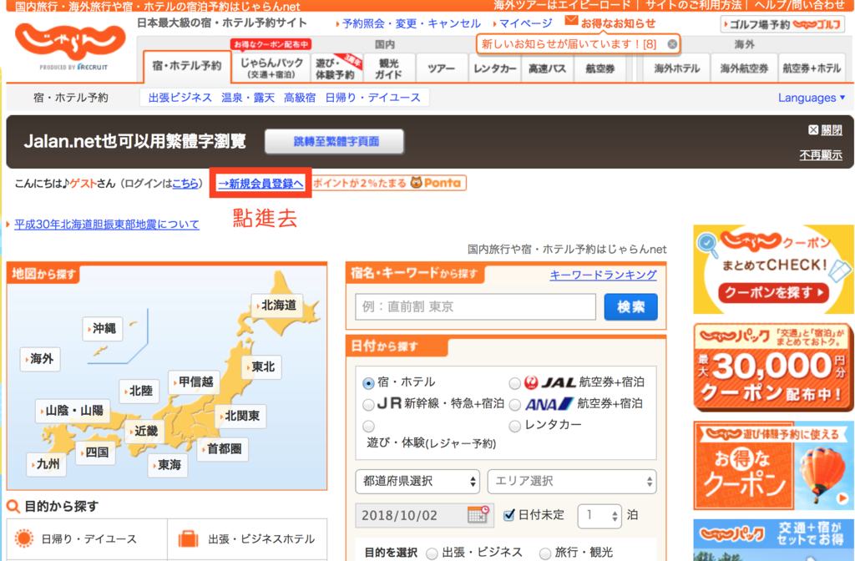Pick 山陰・山陽 region on the map
This screenshot has height=561, width=855.
(73, 411)
